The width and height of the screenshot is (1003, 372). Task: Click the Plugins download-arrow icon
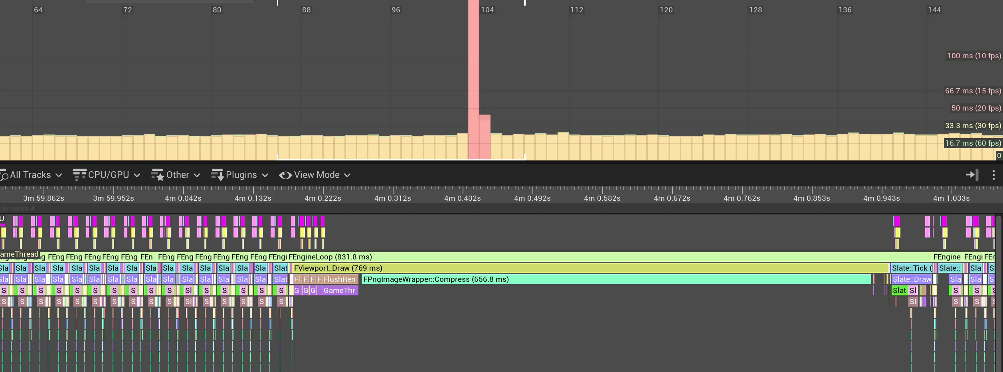[x=217, y=175]
